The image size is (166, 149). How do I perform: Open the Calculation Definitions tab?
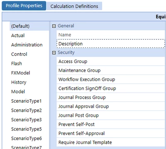click(x=74, y=6)
